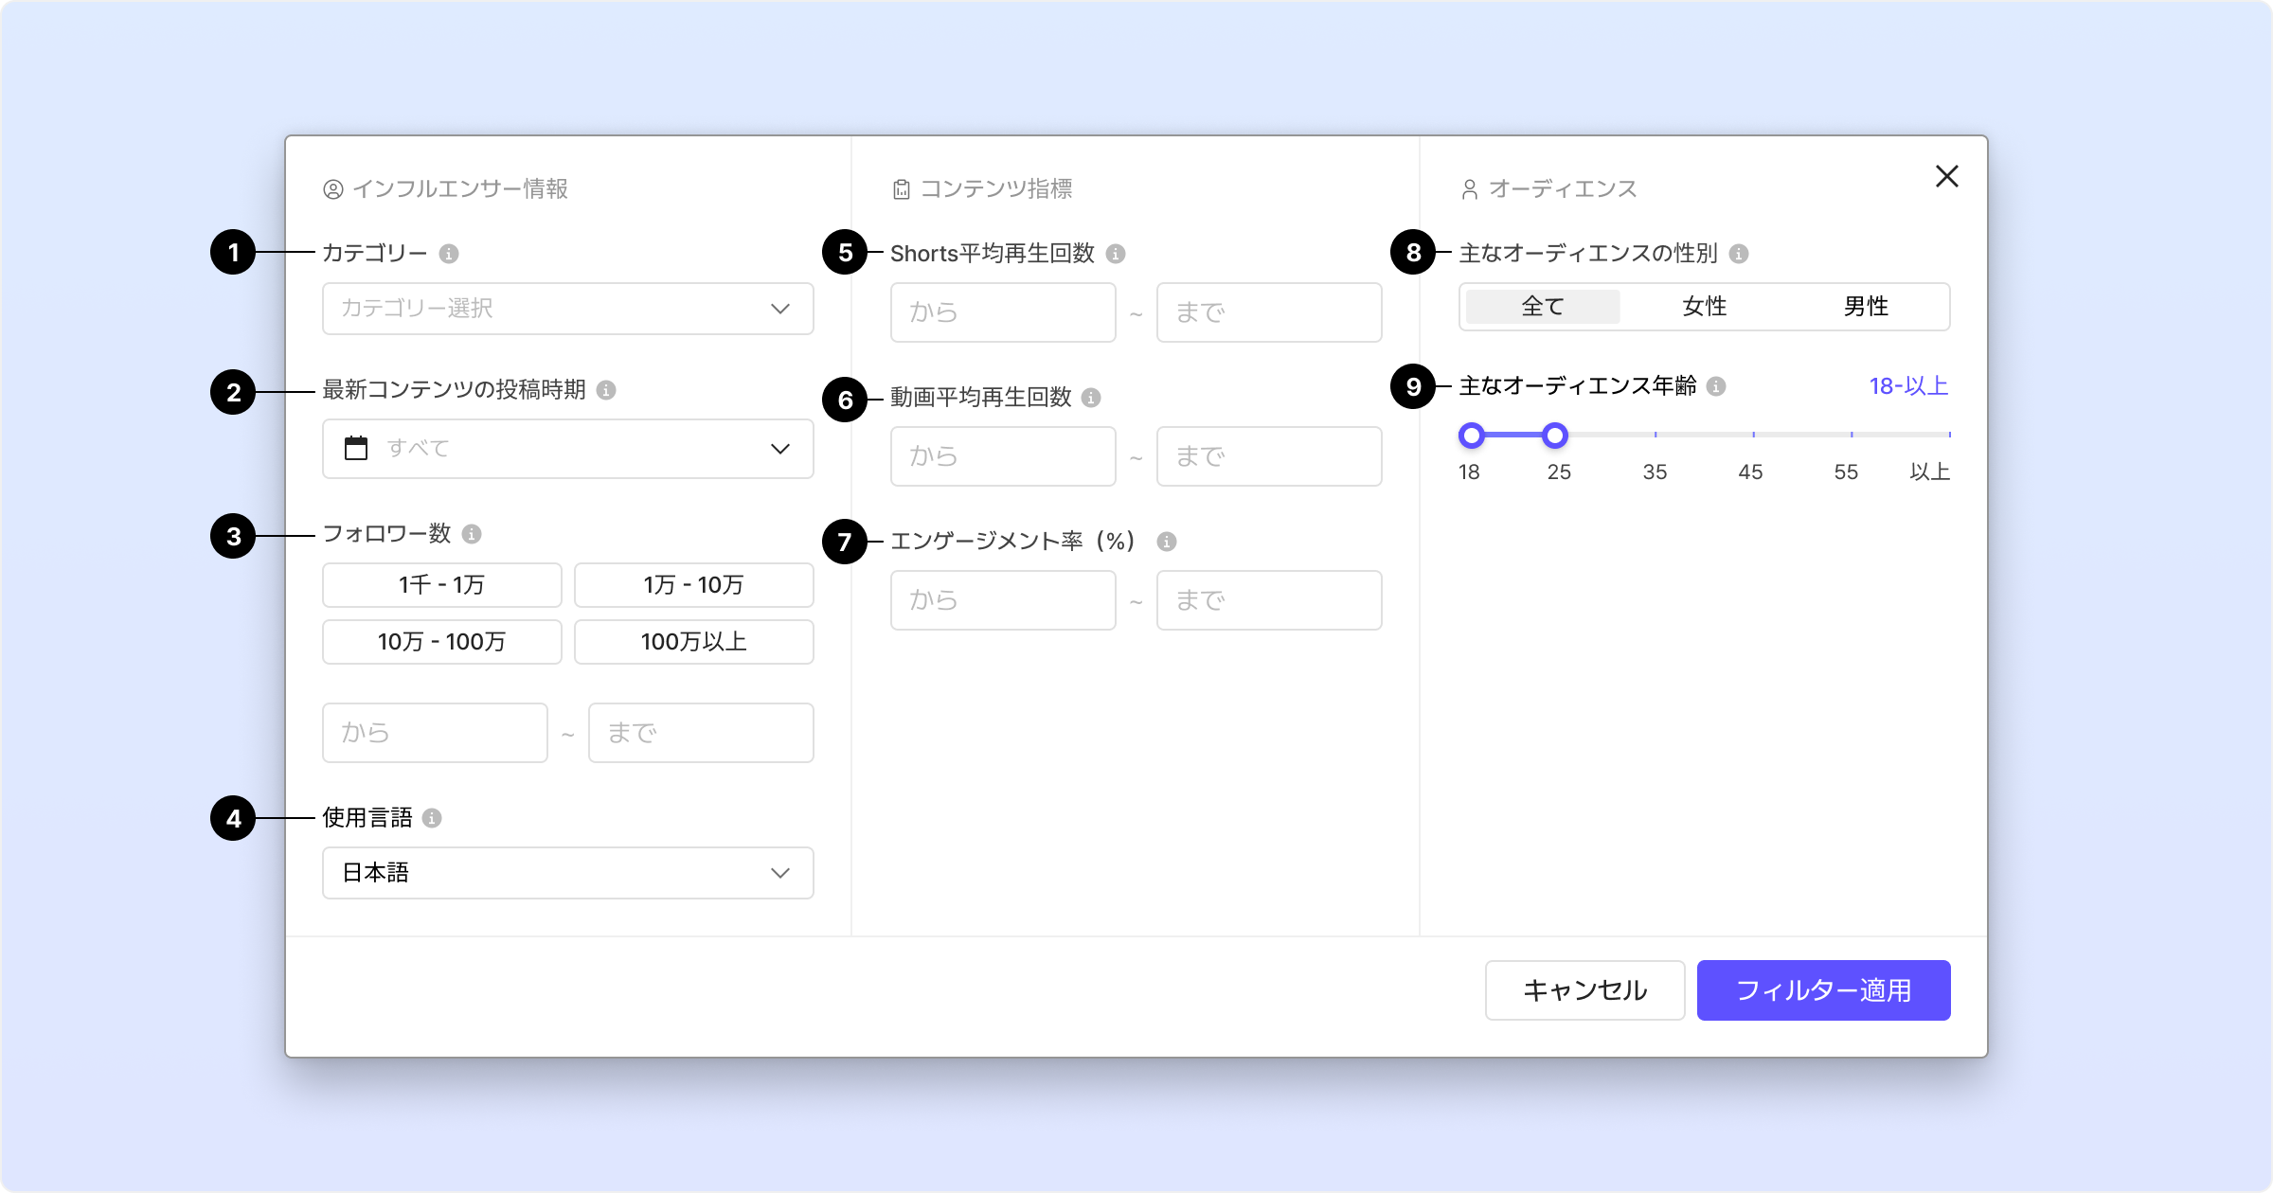
Task: Open the カテゴリー選択 dropdown
Action: point(567,309)
